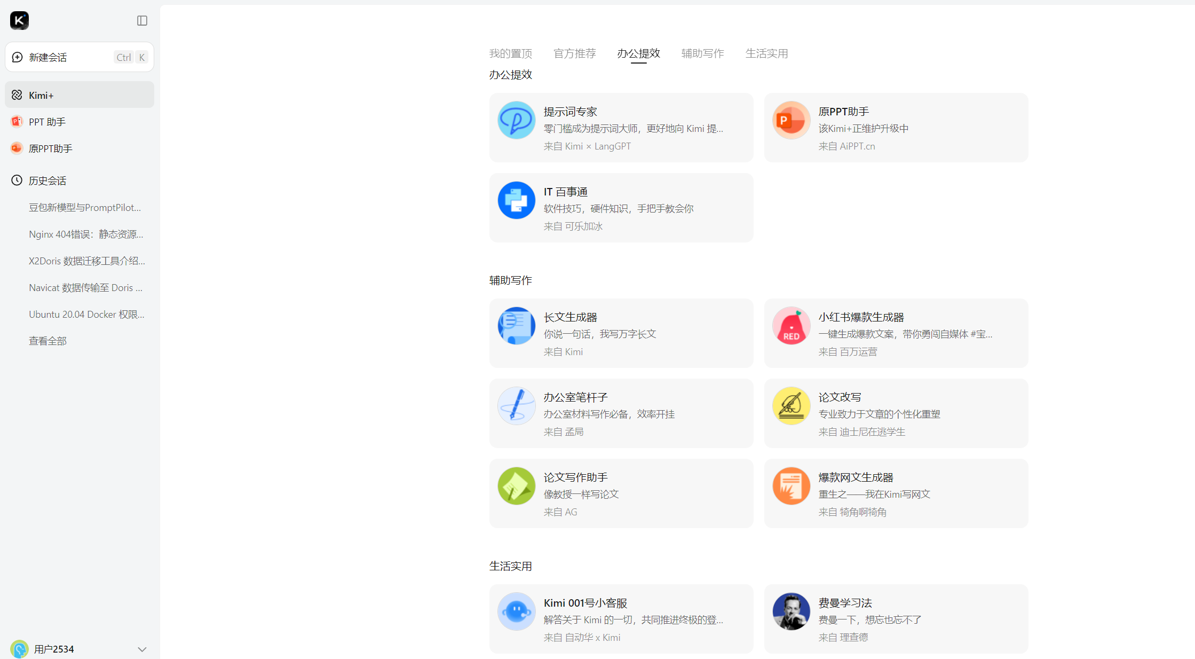Open the 费曼学习法 card title

[x=845, y=603]
